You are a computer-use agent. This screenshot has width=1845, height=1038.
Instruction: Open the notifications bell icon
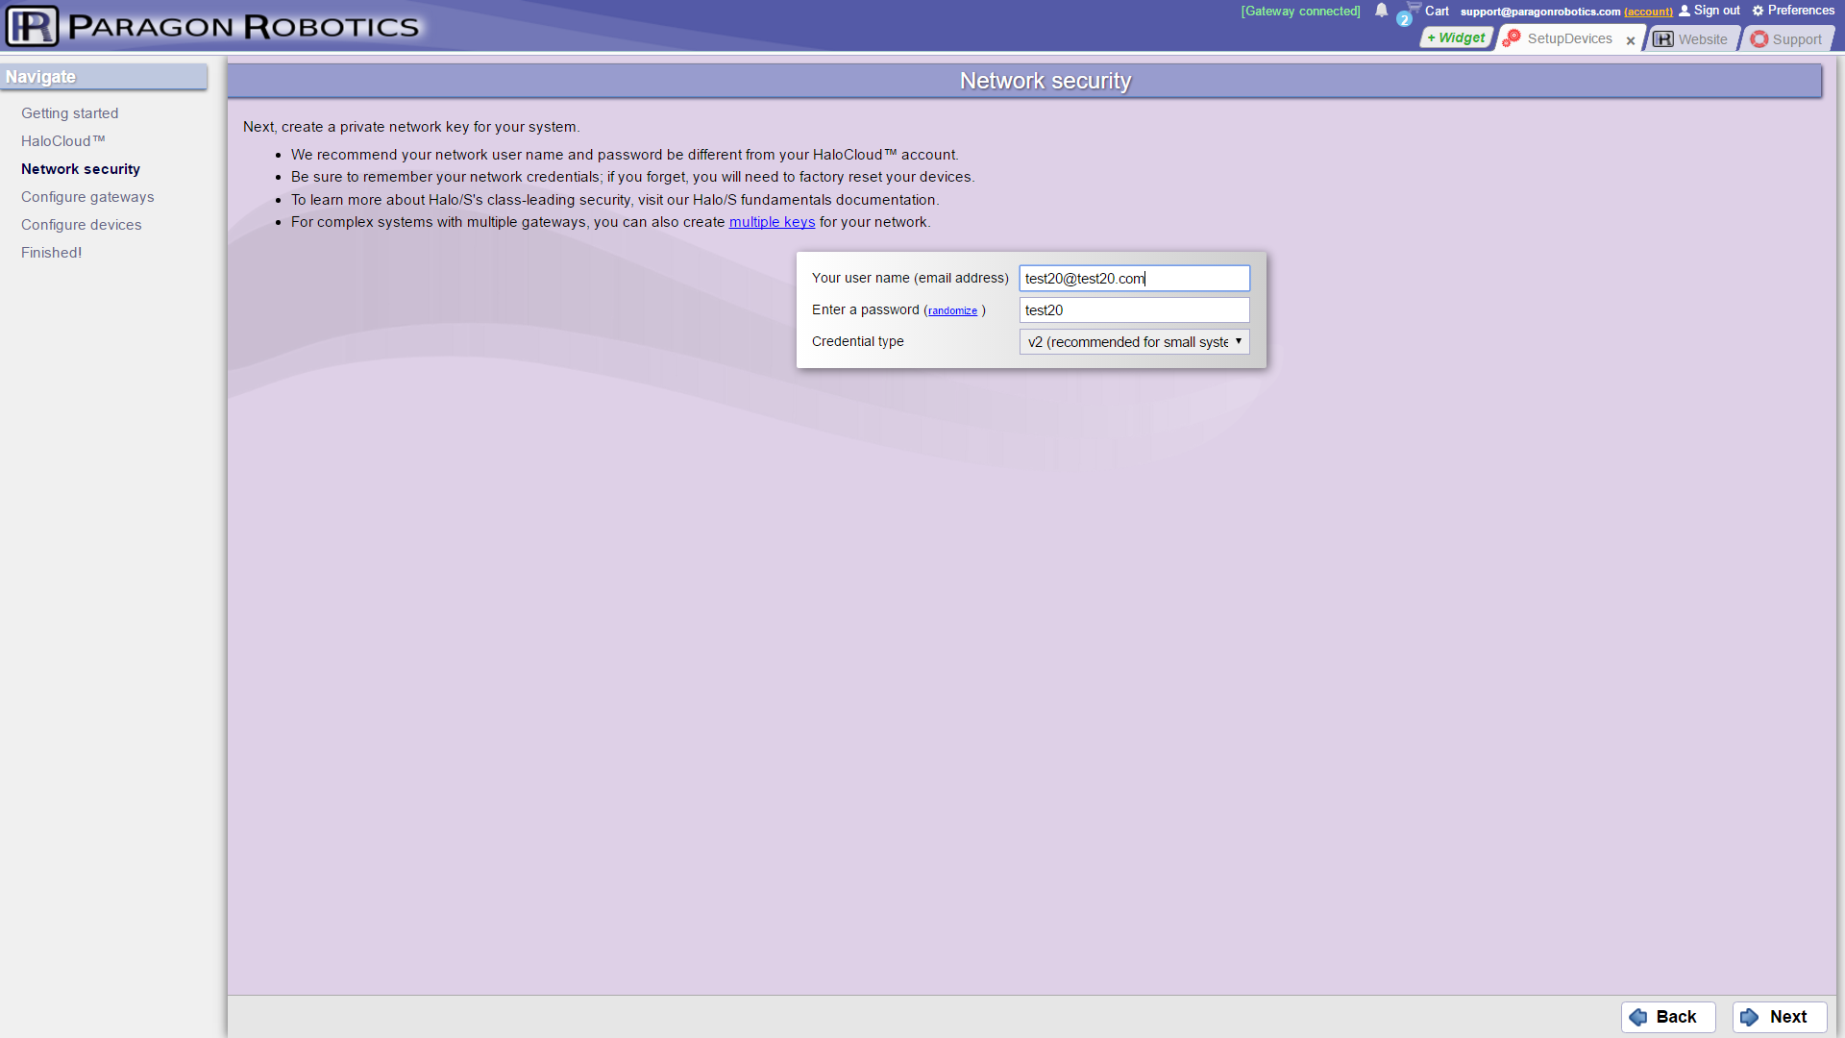pyautogui.click(x=1381, y=11)
